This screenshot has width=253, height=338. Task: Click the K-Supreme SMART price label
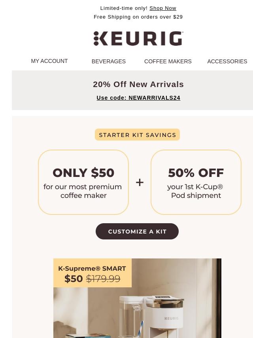pos(93,273)
